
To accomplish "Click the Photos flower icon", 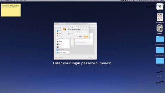I will [57, 42].
